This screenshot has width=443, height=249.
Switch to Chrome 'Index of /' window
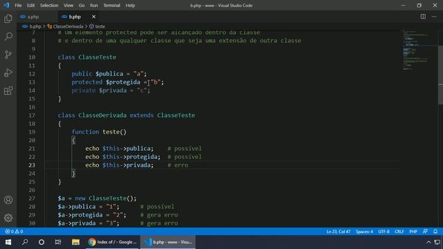[112, 242]
